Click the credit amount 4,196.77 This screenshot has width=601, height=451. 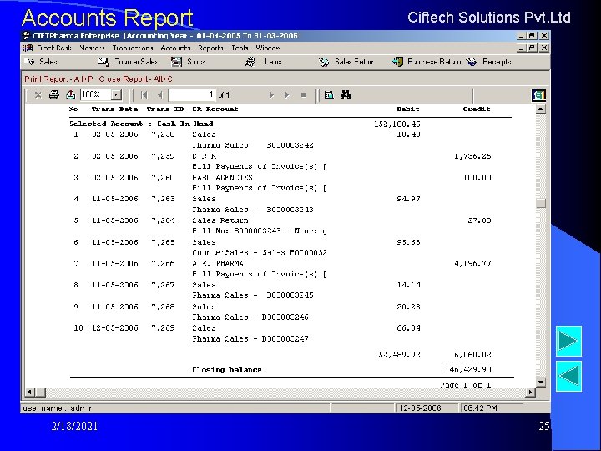pyautogui.click(x=472, y=263)
